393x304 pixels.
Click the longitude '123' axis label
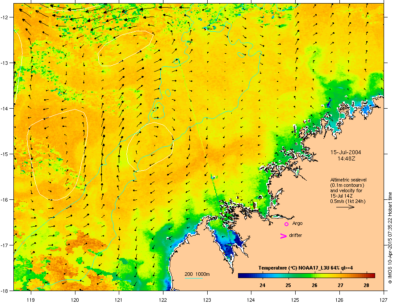click(x=207, y=300)
